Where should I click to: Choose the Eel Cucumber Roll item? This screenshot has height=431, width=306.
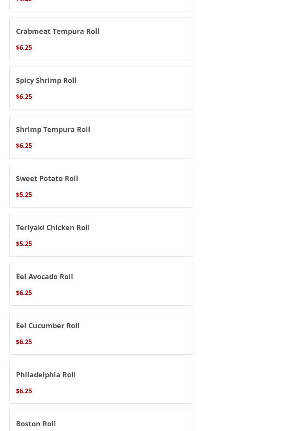pyautogui.click(x=101, y=333)
